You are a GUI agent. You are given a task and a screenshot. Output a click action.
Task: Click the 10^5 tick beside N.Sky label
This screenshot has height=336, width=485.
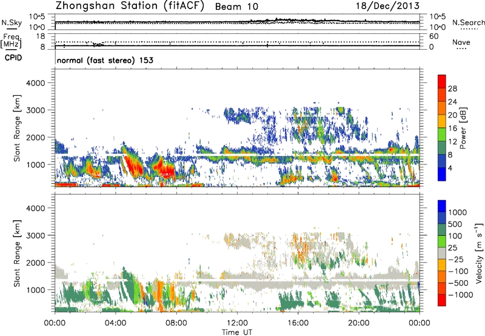(37, 16)
